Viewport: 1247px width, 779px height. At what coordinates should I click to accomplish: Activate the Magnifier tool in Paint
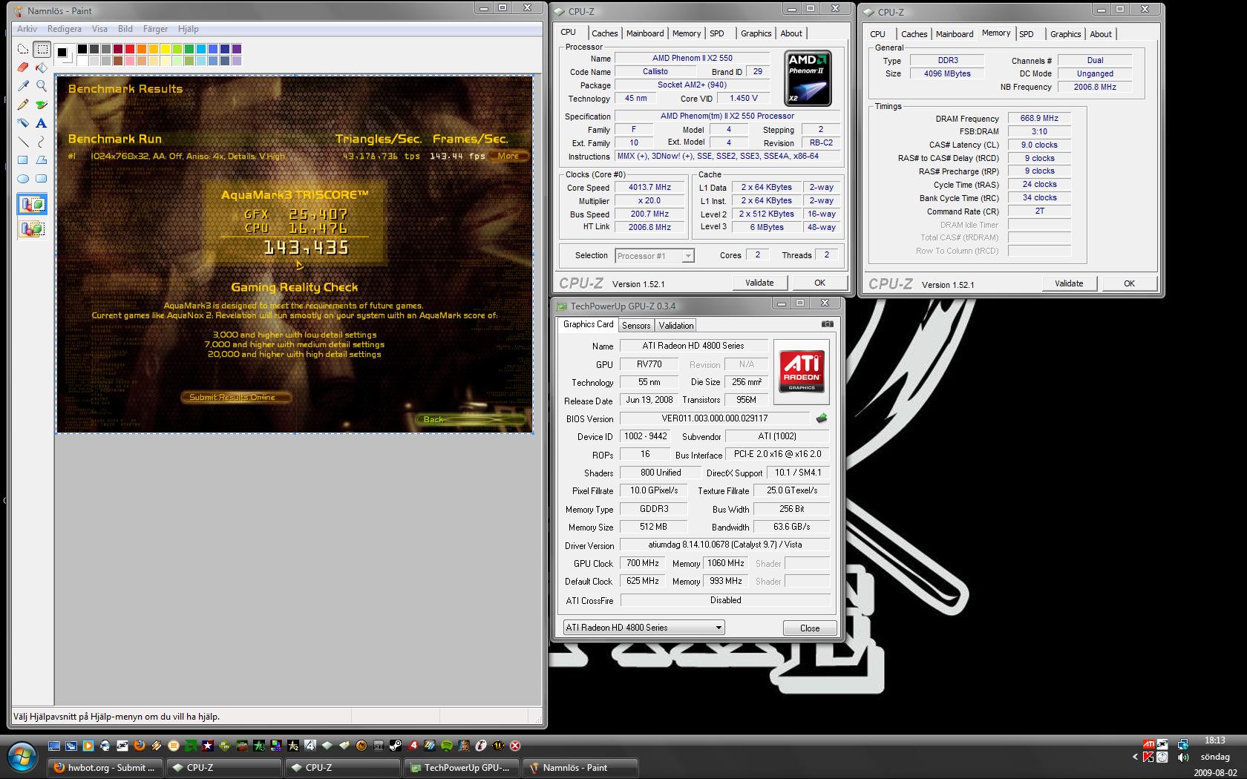tap(42, 86)
